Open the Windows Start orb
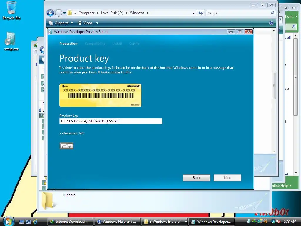 coord(9,221)
